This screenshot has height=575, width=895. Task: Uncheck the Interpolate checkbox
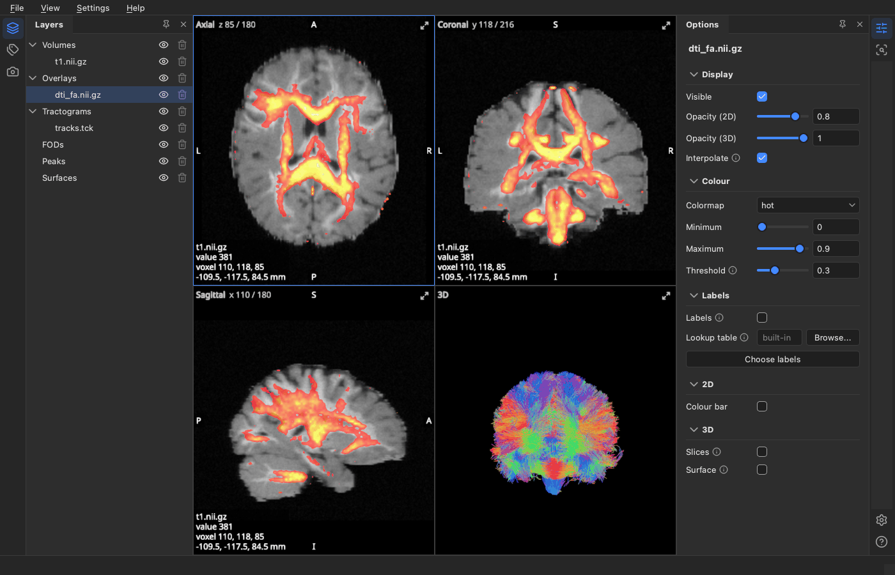point(762,158)
